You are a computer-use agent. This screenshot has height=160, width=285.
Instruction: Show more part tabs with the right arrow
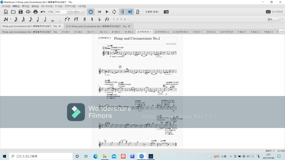283,32
